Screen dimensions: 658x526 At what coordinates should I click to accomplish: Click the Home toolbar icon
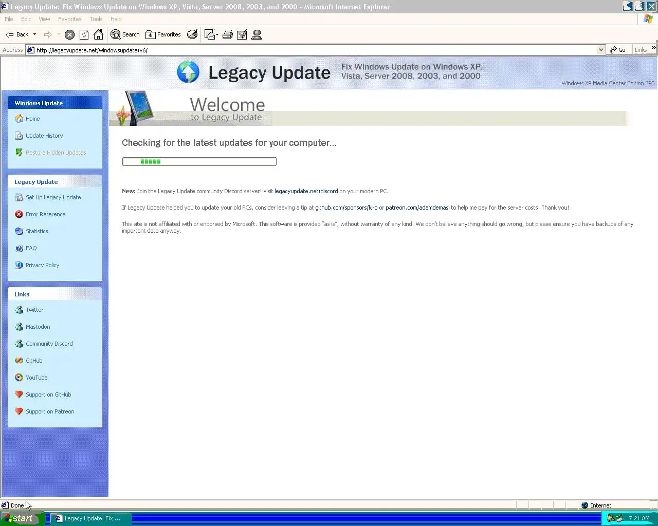point(98,34)
